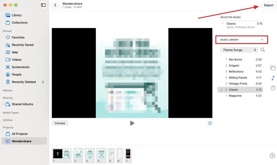The width and height of the screenshot is (277, 165).
Task: Click the Wondershare slideshow title
Action: click(x=72, y=4)
